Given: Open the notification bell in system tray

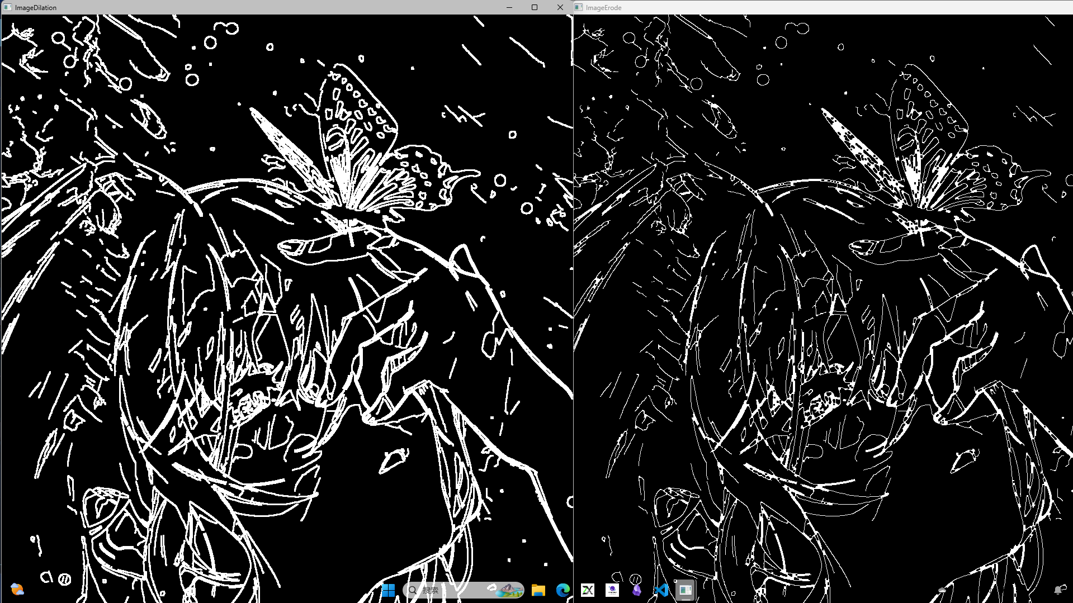Looking at the screenshot, I should click(1057, 590).
